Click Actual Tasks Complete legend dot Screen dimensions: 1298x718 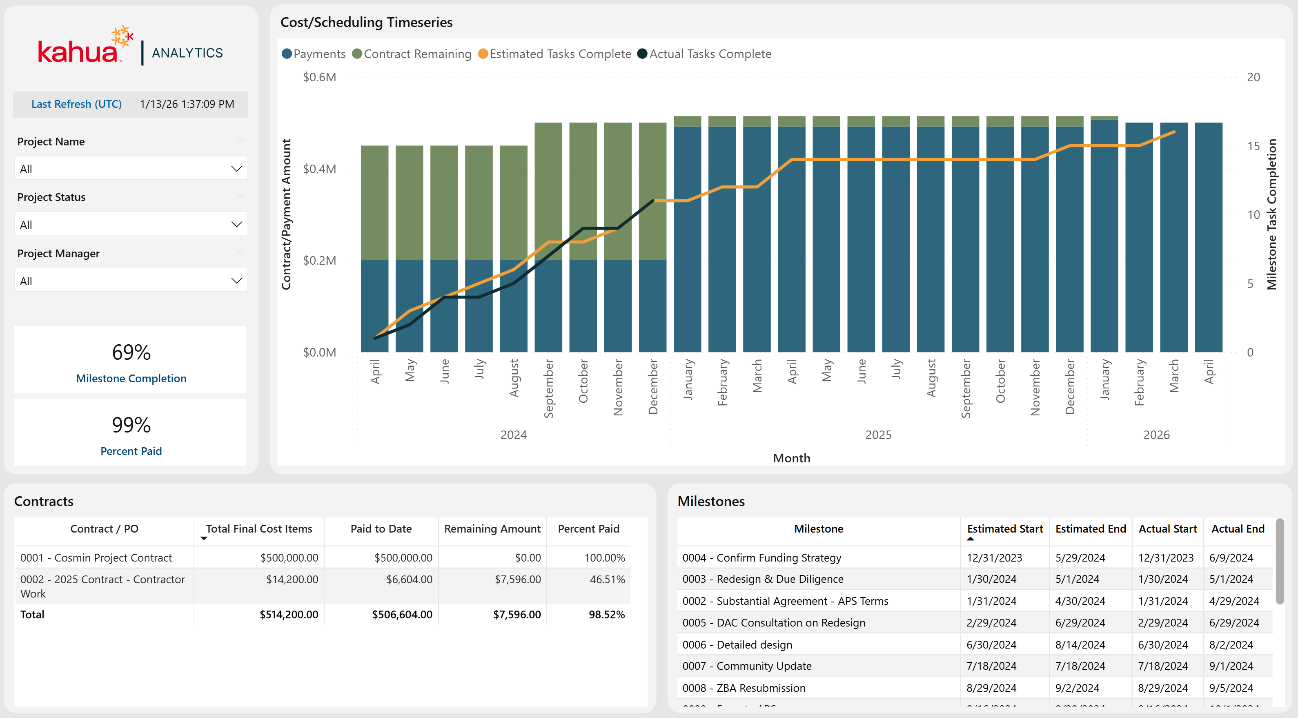[642, 54]
